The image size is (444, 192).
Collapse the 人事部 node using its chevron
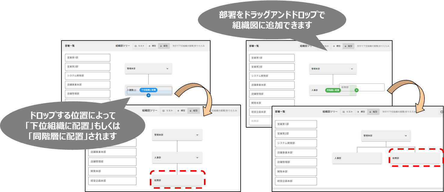point(197,158)
